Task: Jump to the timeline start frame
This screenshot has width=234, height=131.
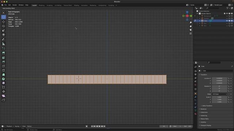Action: [x=92, y=126]
